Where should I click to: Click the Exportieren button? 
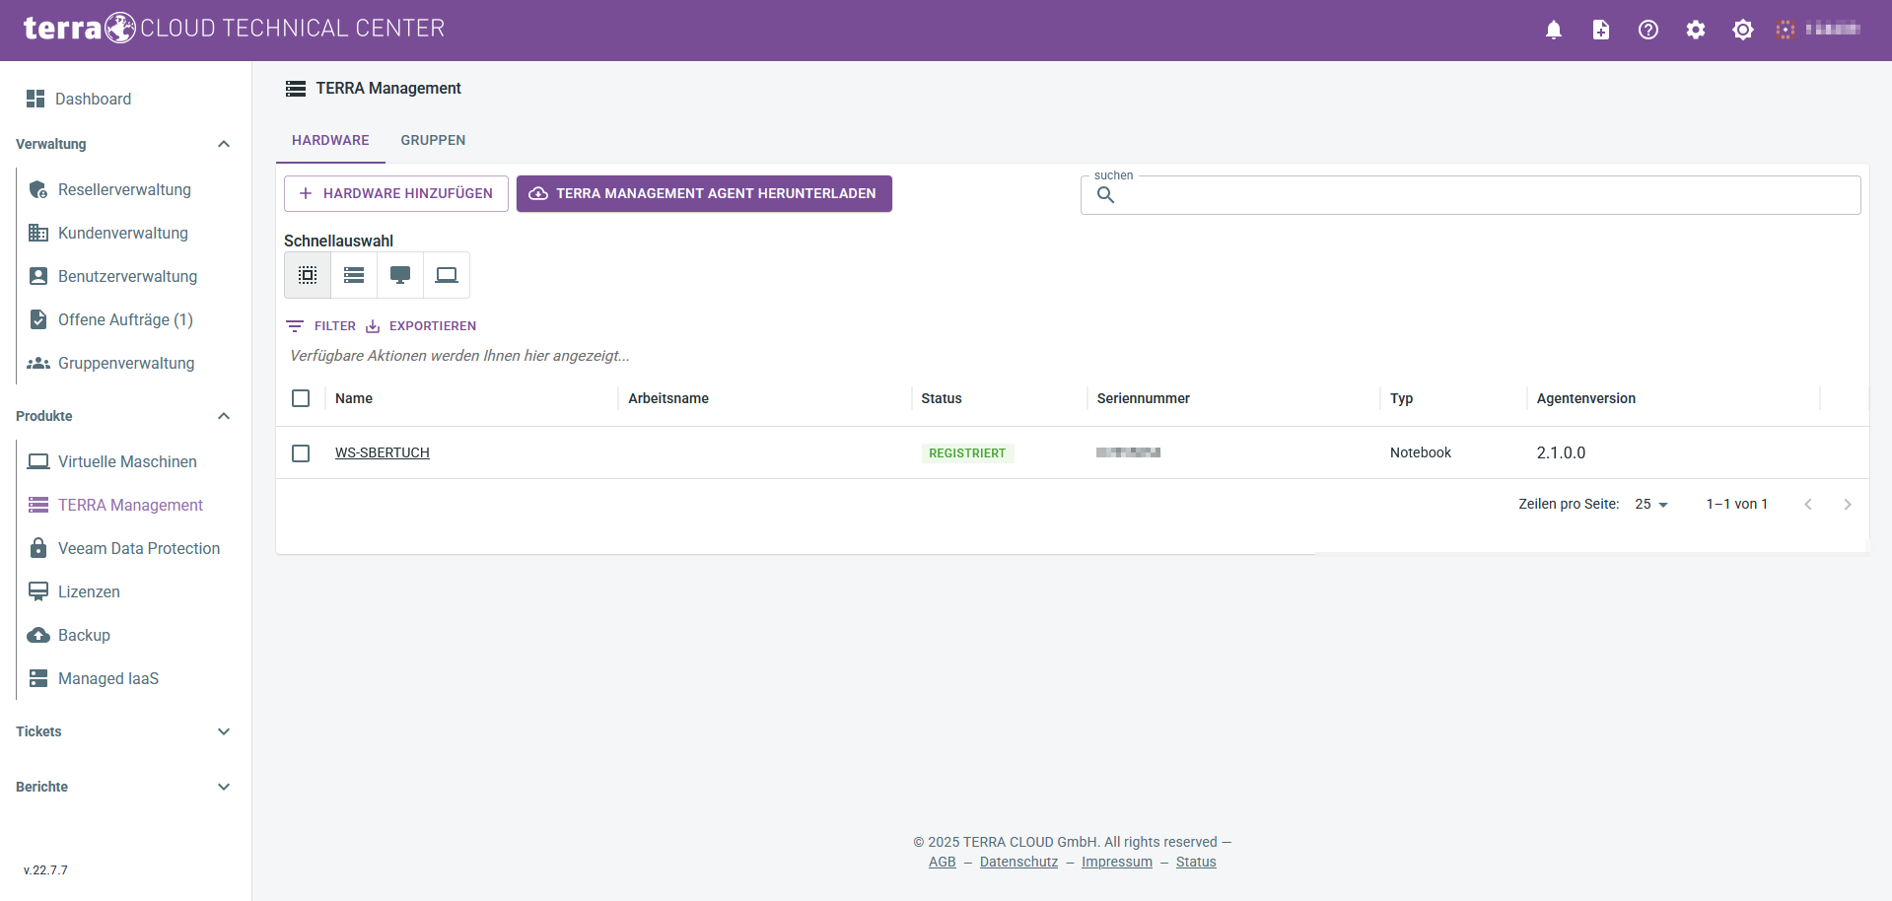(421, 326)
